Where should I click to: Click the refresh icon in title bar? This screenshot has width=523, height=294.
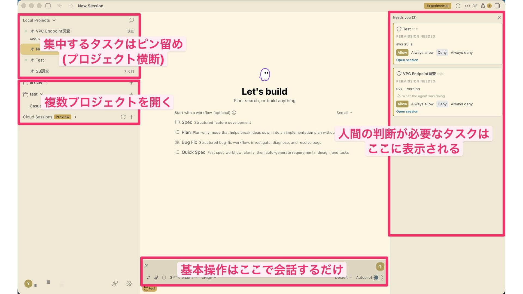458,6
